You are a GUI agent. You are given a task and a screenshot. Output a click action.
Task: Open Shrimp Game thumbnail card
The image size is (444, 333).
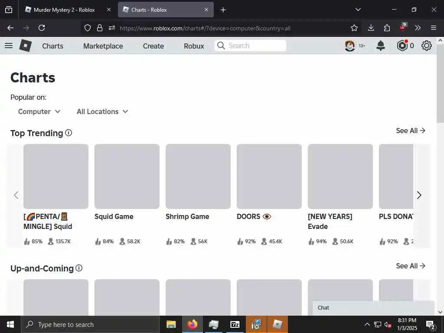pos(198,176)
